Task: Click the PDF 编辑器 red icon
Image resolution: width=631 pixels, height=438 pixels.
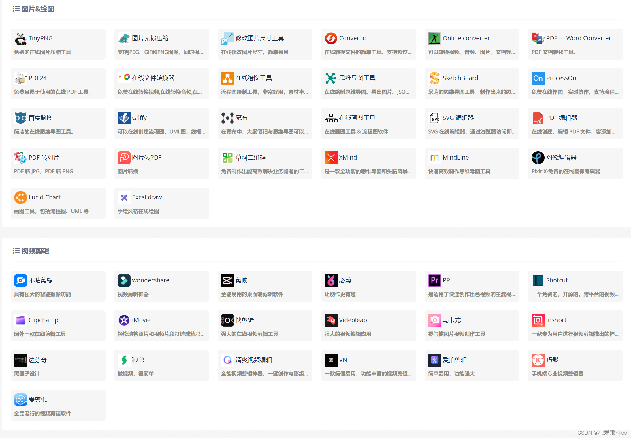Action: 538,118
